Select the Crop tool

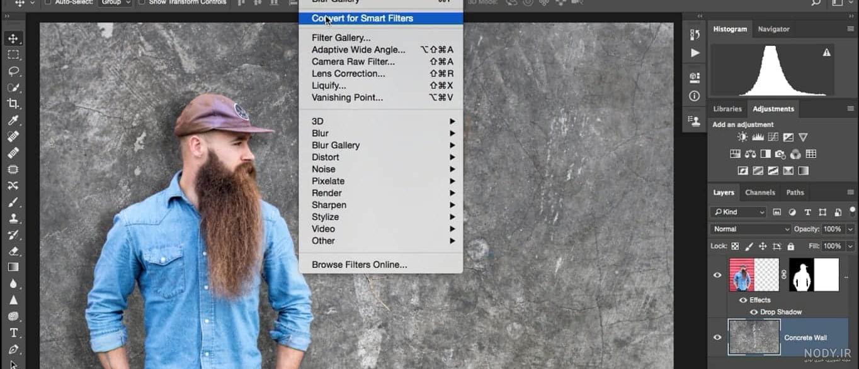pyautogui.click(x=13, y=104)
